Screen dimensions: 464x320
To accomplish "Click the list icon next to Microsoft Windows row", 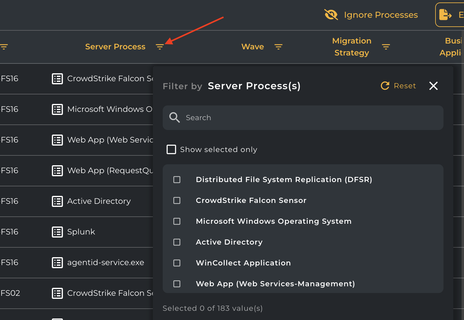I will [57, 109].
